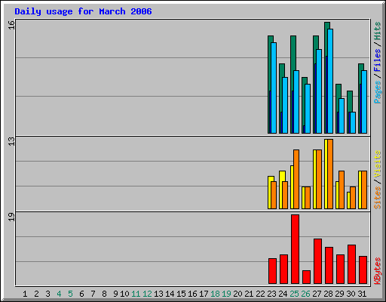This screenshot has width=386, height=302.
Task: Click the green weekend day label "12"
Action: [147, 294]
